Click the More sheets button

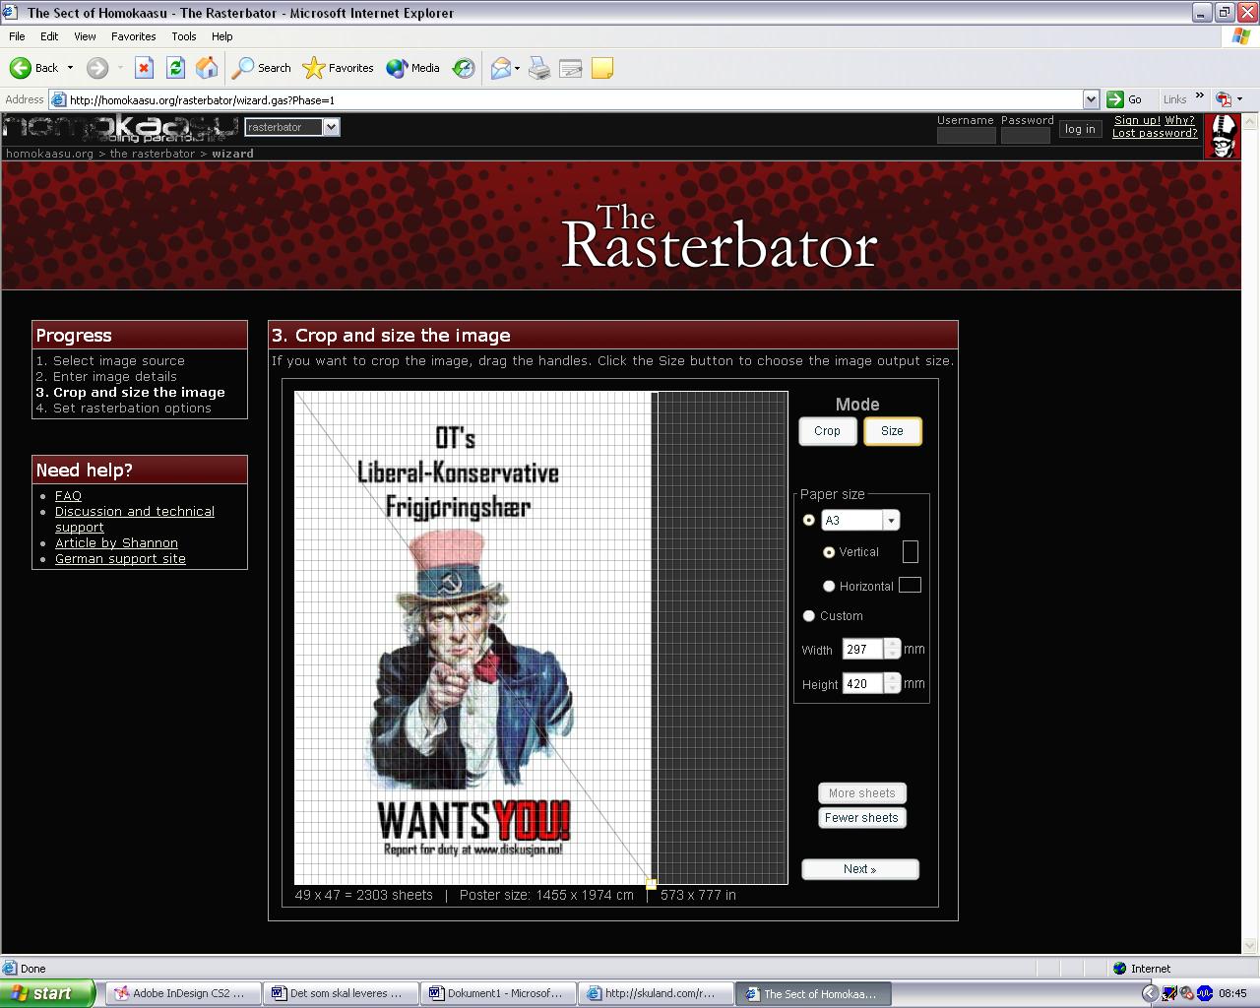pyautogui.click(x=861, y=793)
